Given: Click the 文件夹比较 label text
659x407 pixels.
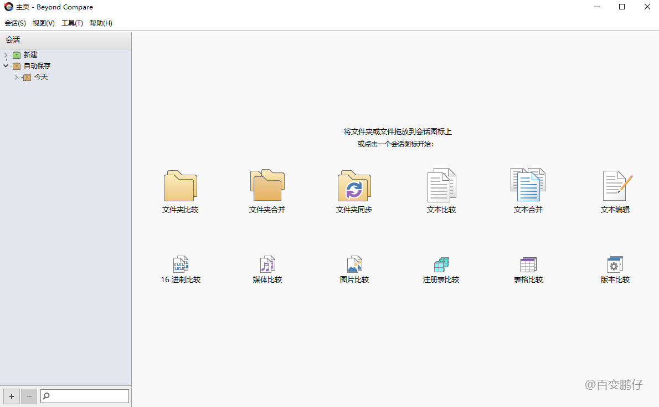Looking at the screenshot, I should tap(181, 210).
